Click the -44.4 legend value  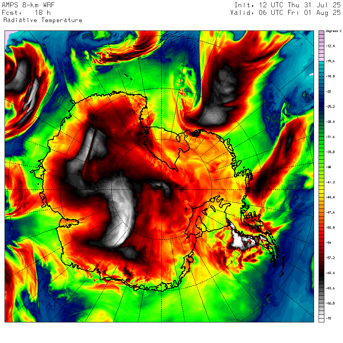coord(330,197)
